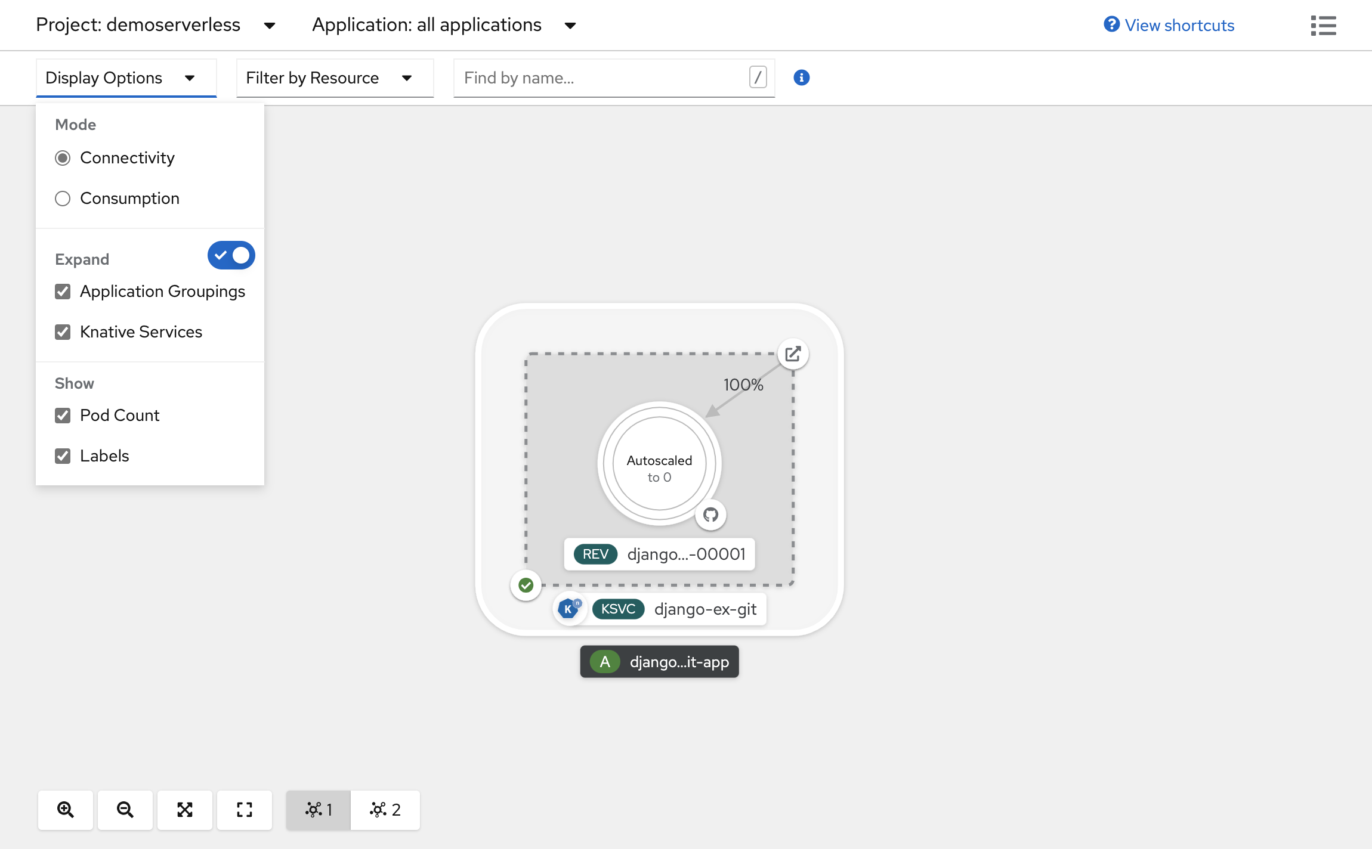Click the topology depth level 1 button

[x=319, y=809]
